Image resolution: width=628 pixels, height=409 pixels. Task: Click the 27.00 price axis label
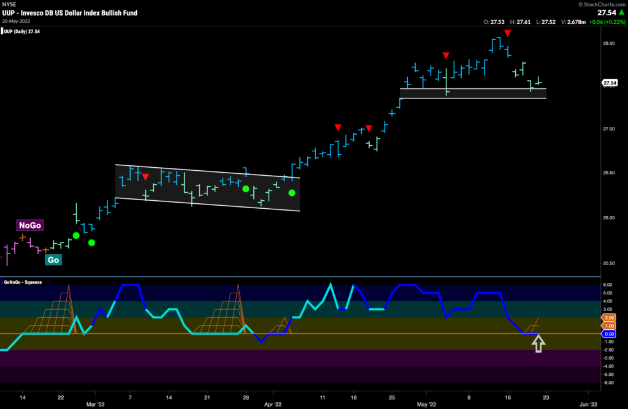tap(609, 129)
